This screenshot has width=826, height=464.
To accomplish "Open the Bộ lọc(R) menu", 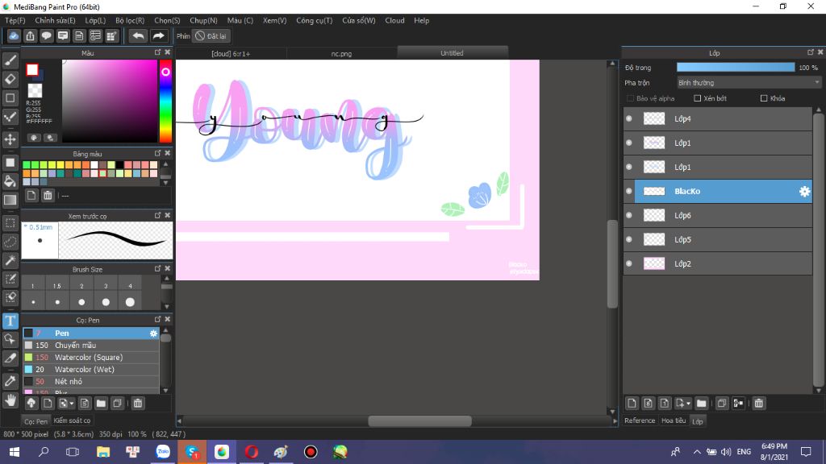I will tap(130, 20).
